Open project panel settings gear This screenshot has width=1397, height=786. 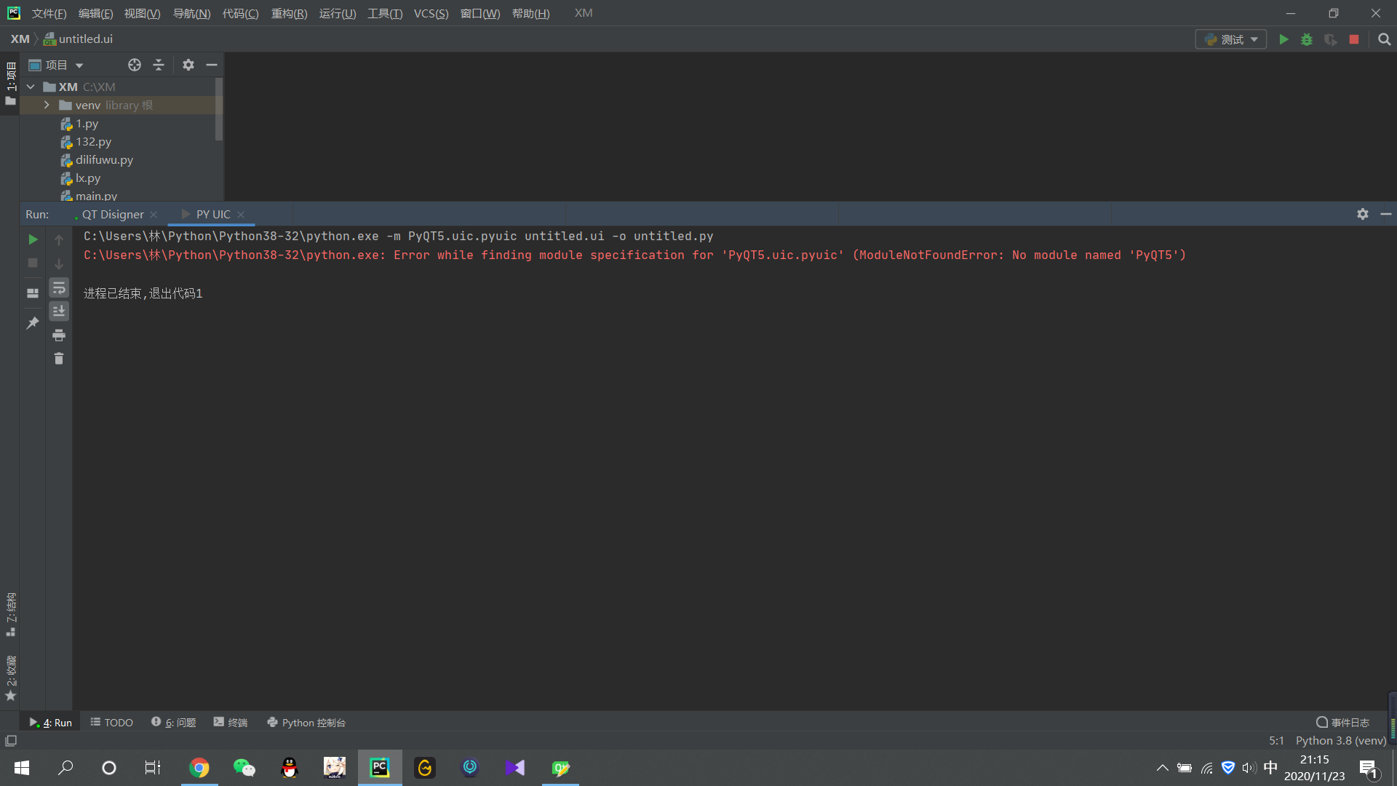click(x=188, y=65)
